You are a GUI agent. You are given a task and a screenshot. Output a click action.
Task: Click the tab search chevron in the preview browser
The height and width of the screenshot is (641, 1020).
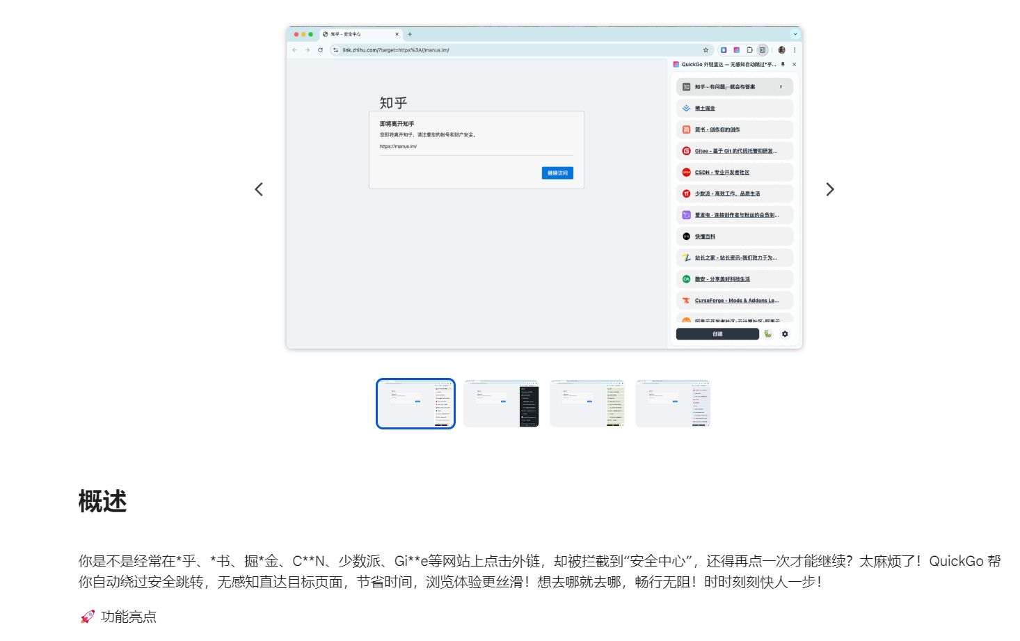click(x=795, y=34)
